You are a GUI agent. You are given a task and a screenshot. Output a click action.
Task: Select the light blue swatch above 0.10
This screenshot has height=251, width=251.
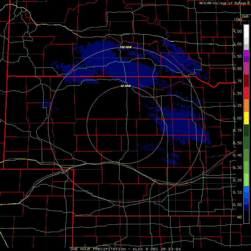click(x=246, y=189)
